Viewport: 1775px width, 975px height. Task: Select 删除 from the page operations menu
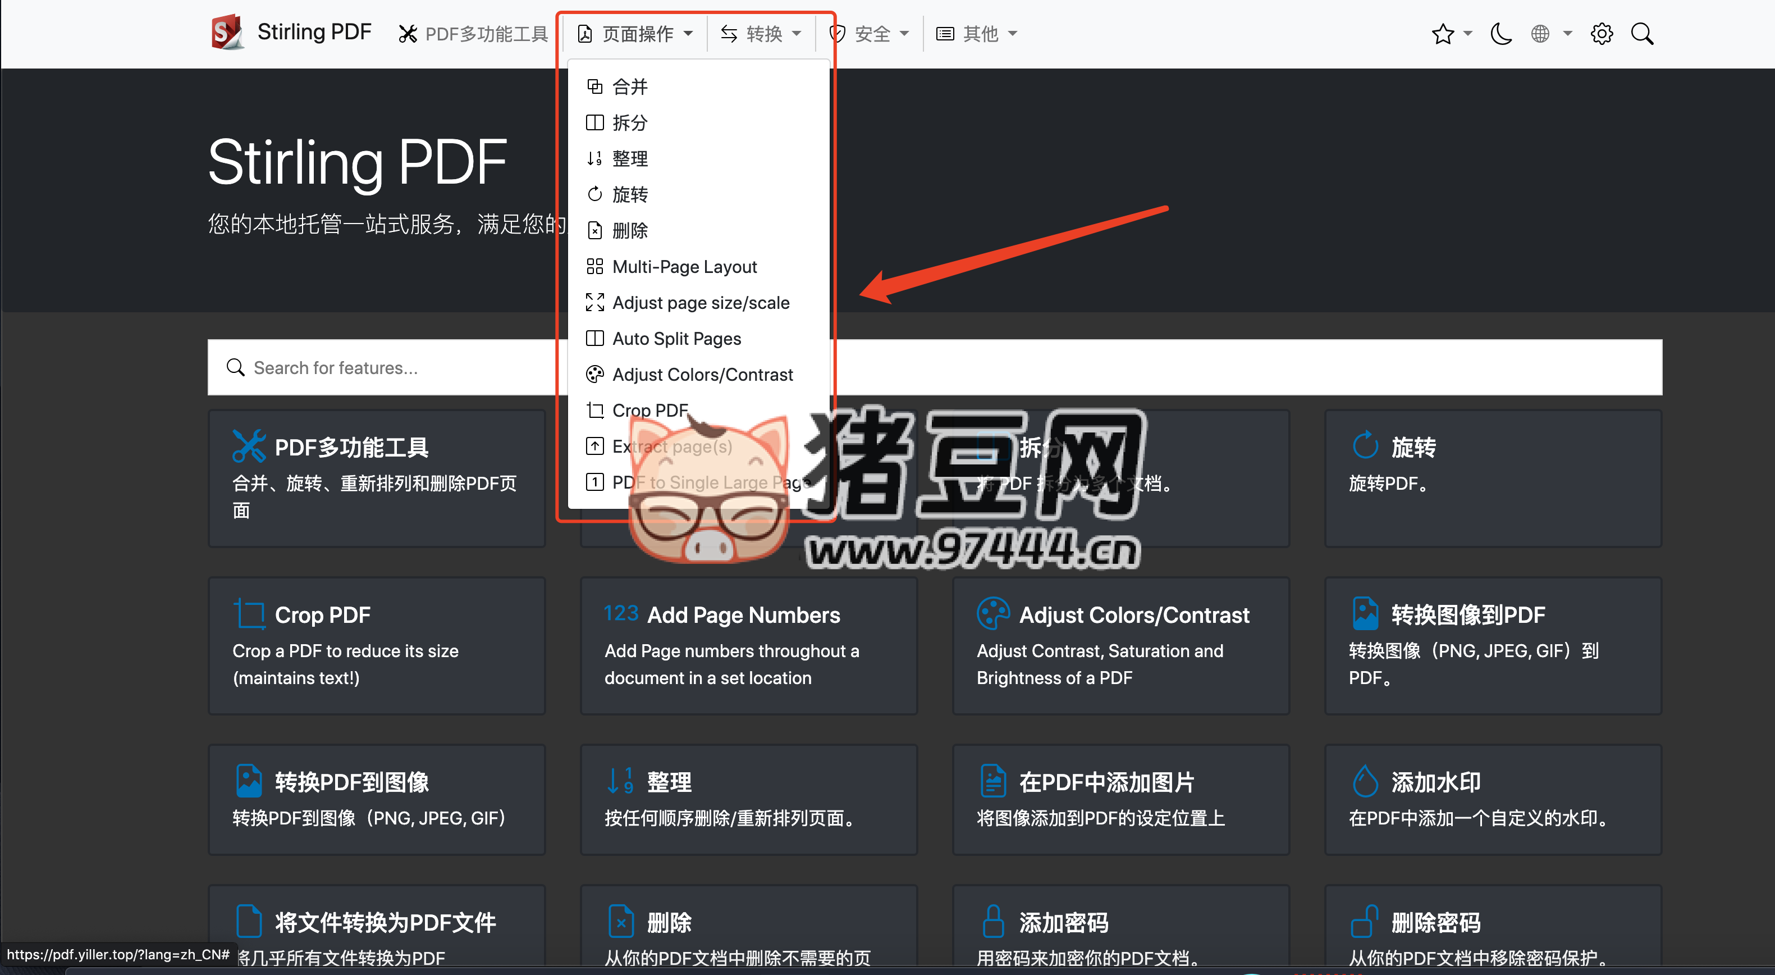coord(699,230)
